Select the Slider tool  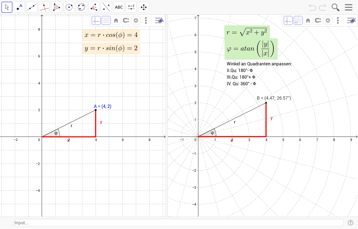click(131, 7)
